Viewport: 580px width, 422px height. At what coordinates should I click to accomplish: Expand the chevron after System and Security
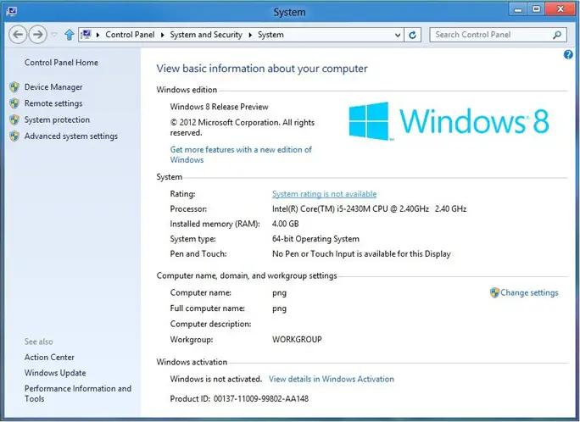250,35
